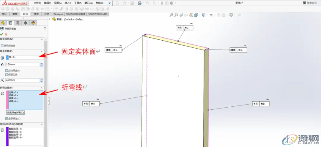Open the PropertyManager help question mark
The height and width of the screenshot is (147, 321).
[x=45, y=28]
